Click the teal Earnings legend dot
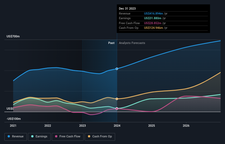Screen dimensions: 225x144 pyautogui.click(x=32, y=136)
